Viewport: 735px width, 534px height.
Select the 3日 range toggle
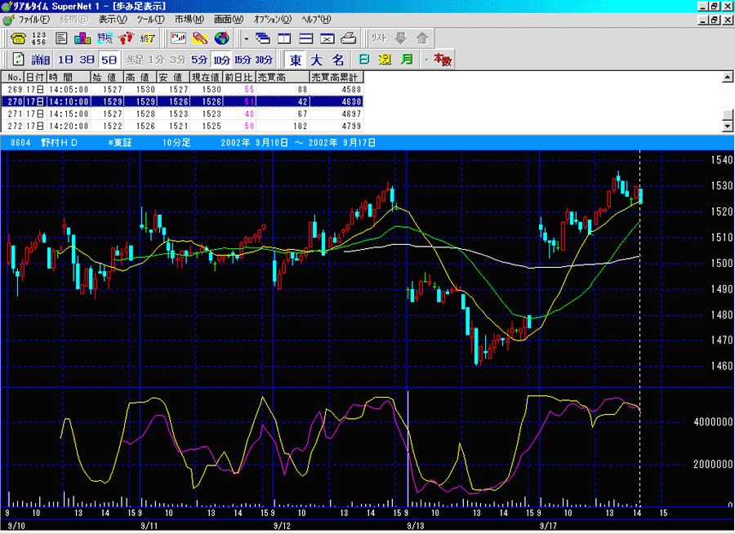tap(87, 60)
